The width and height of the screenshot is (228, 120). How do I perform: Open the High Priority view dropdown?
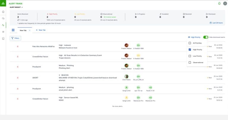click(x=194, y=37)
